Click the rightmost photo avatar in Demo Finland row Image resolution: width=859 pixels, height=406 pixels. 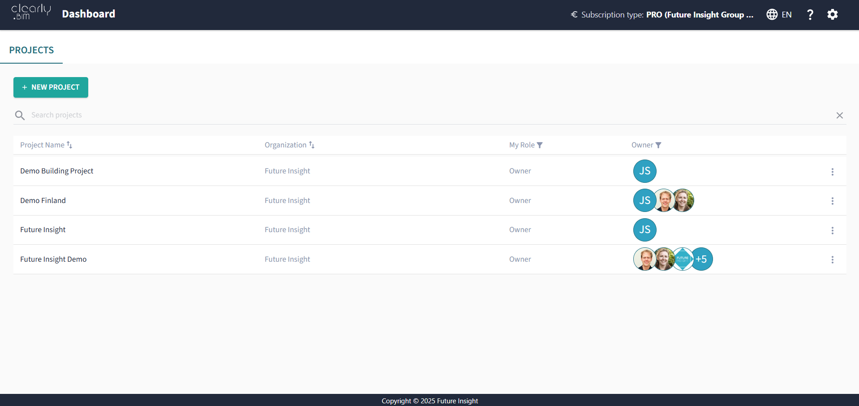pyautogui.click(x=683, y=200)
